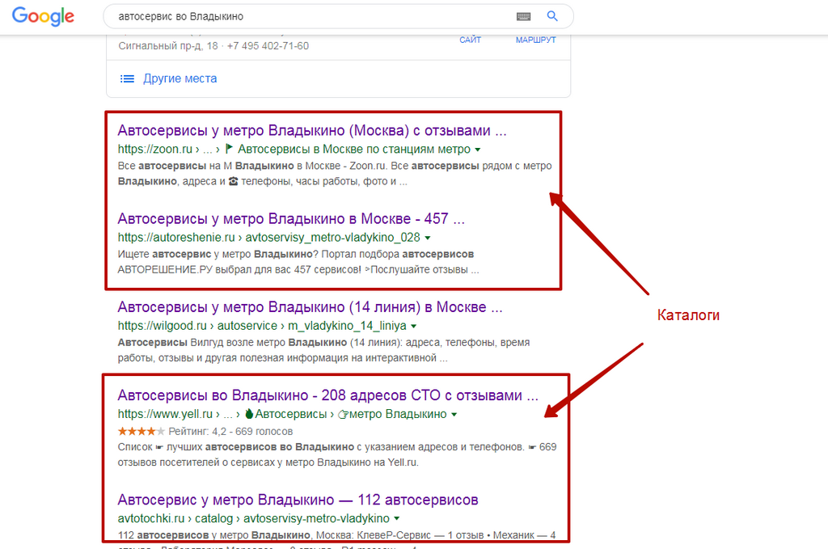
Task: Open autoreshenie.ru result with 457 services
Action: coord(291,218)
